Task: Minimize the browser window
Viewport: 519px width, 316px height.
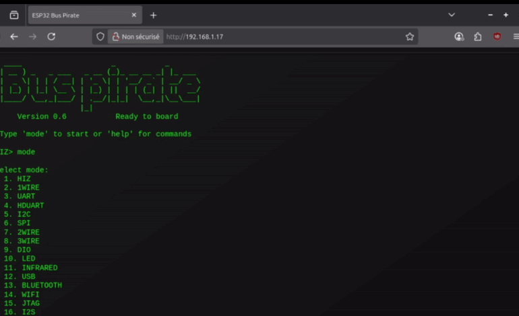Action: pos(490,15)
